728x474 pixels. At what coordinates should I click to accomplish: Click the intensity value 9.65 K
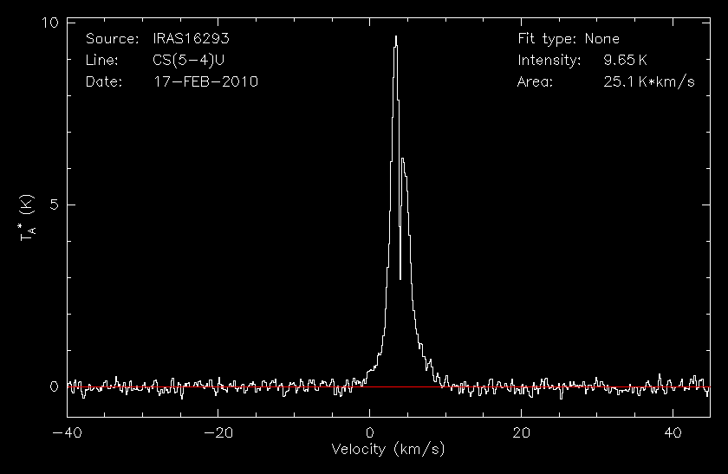(x=625, y=60)
